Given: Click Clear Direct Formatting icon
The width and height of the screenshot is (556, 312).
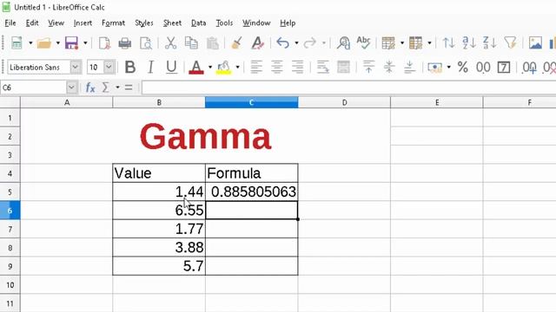Looking at the screenshot, I should [258, 43].
